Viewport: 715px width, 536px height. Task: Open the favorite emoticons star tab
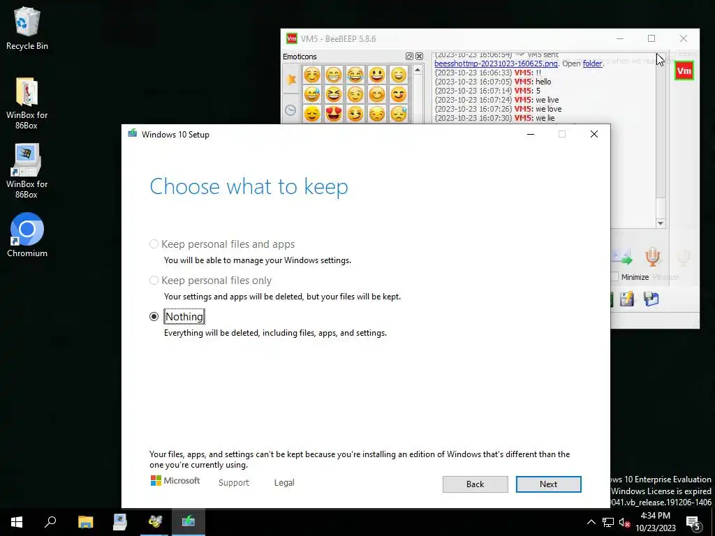(x=291, y=80)
